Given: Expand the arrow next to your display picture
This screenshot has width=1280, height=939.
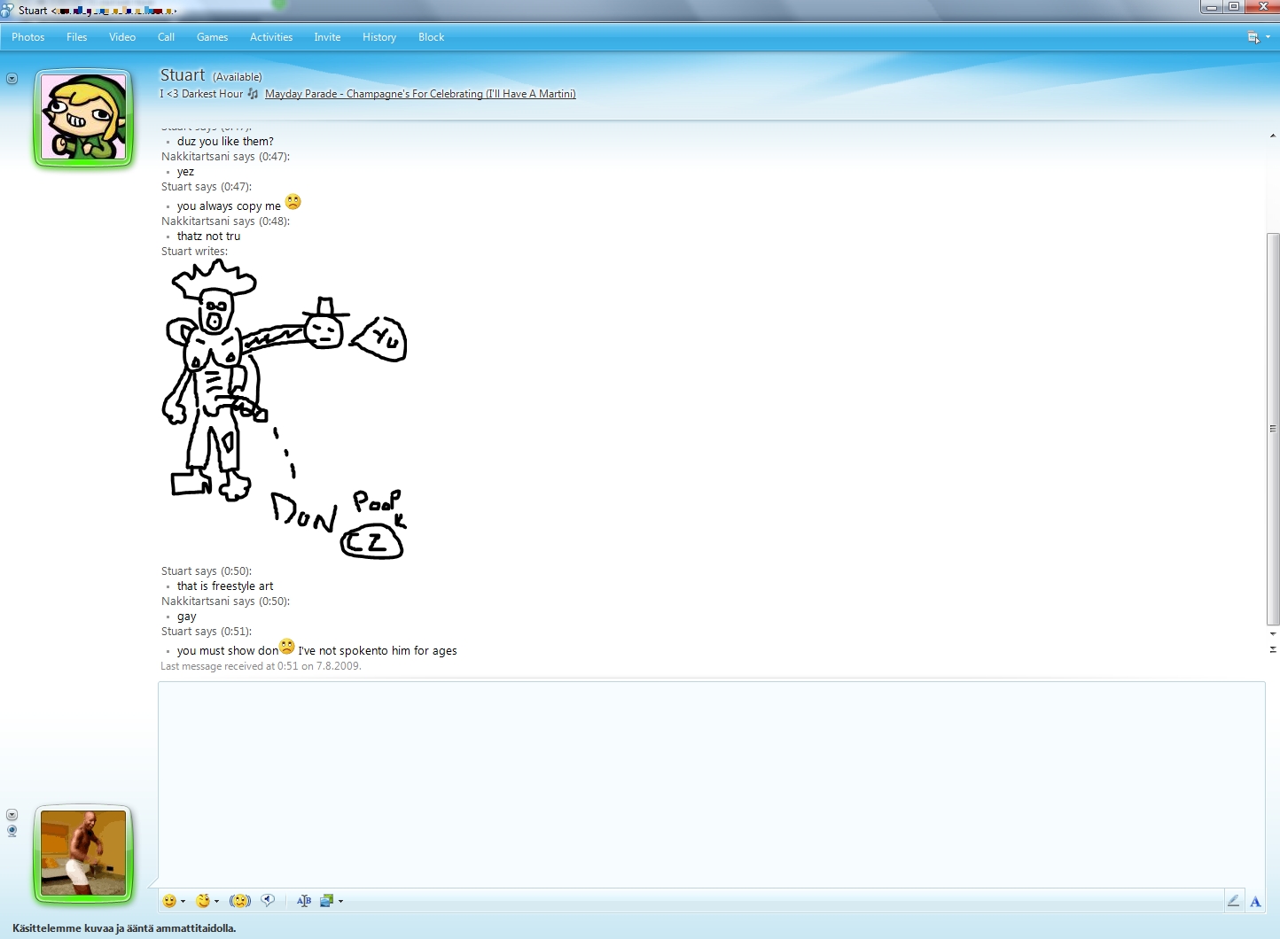Looking at the screenshot, I should pyautogui.click(x=12, y=815).
